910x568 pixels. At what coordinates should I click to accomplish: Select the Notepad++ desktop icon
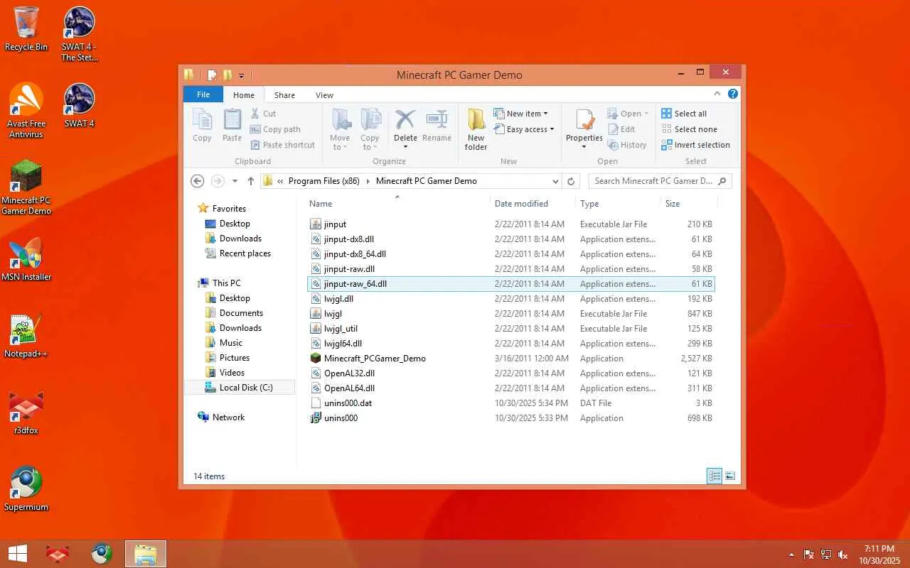point(26,336)
